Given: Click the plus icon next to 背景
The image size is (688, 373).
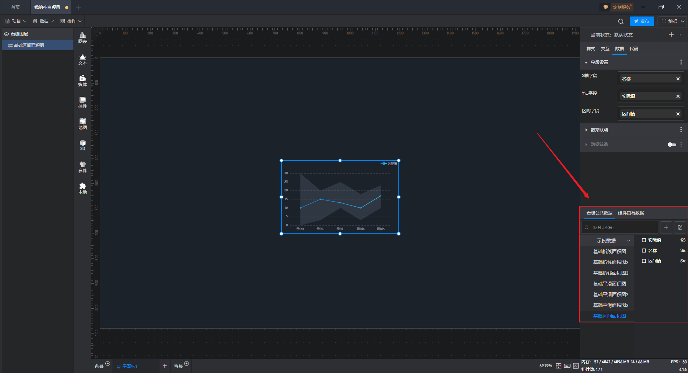Looking at the screenshot, I should [x=186, y=364].
